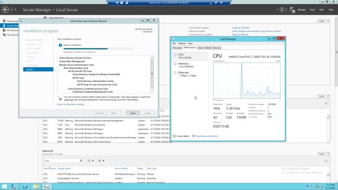The image size is (338, 190).
Task: Click the refresh icon in Server Manager header
Action: (281, 9)
